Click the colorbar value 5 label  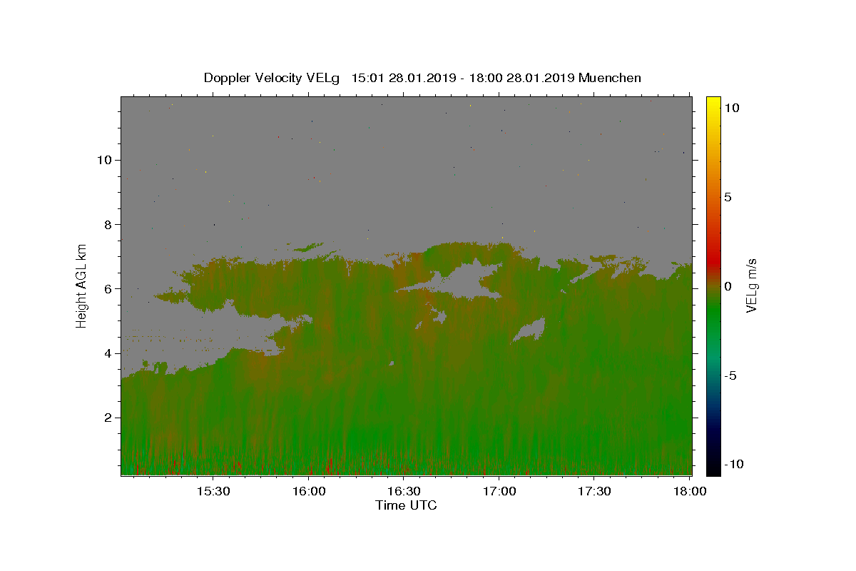point(728,197)
